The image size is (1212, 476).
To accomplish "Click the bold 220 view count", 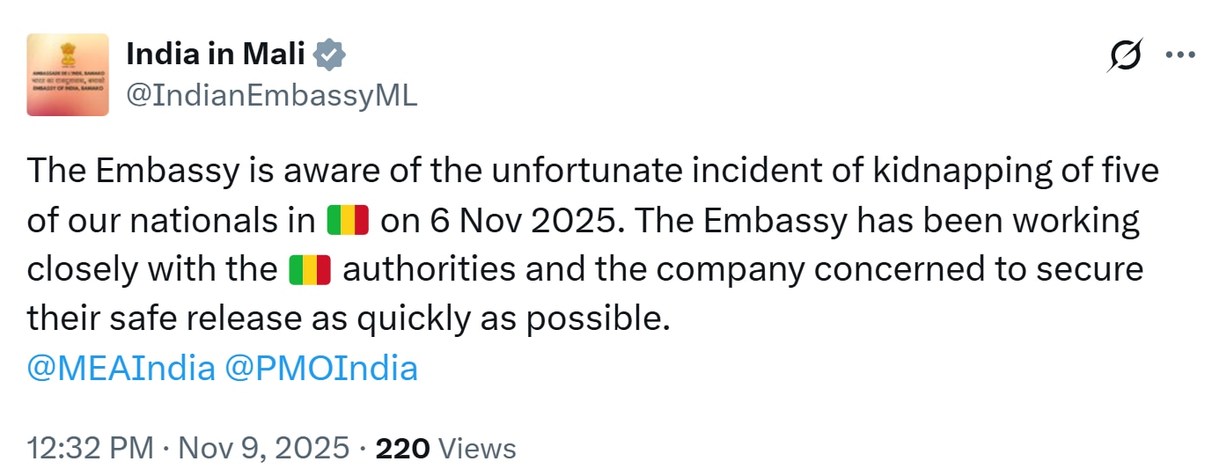I will coord(402,449).
